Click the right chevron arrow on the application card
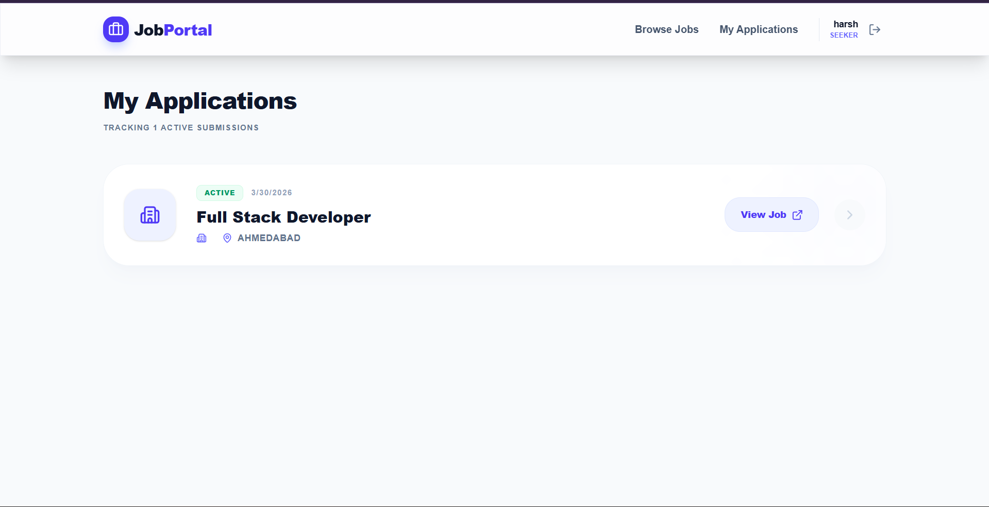The width and height of the screenshot is (989, 507). tap(848, 215)
